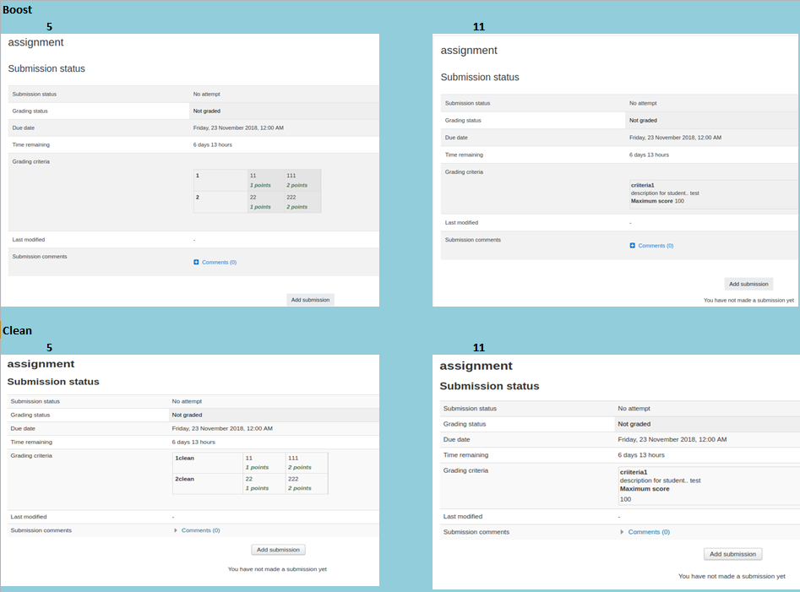Select '2clean' criterion cell in rubric
The image size is (800, 592).
coord(208,484)
